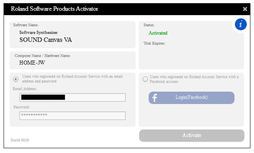Click the Facebook registration option description text
The height and width of the screenshot is (153, 254).
coord(194,79)
